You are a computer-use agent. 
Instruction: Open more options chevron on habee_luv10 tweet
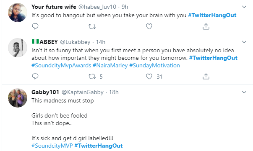coord(244,7)
